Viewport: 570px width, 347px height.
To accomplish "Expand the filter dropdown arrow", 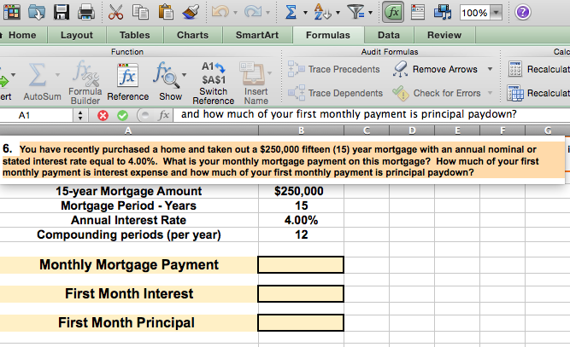I will [x=370, y=13].
